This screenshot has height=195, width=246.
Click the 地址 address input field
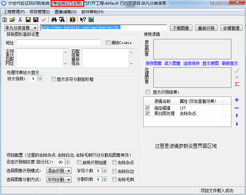click(59, 43)
